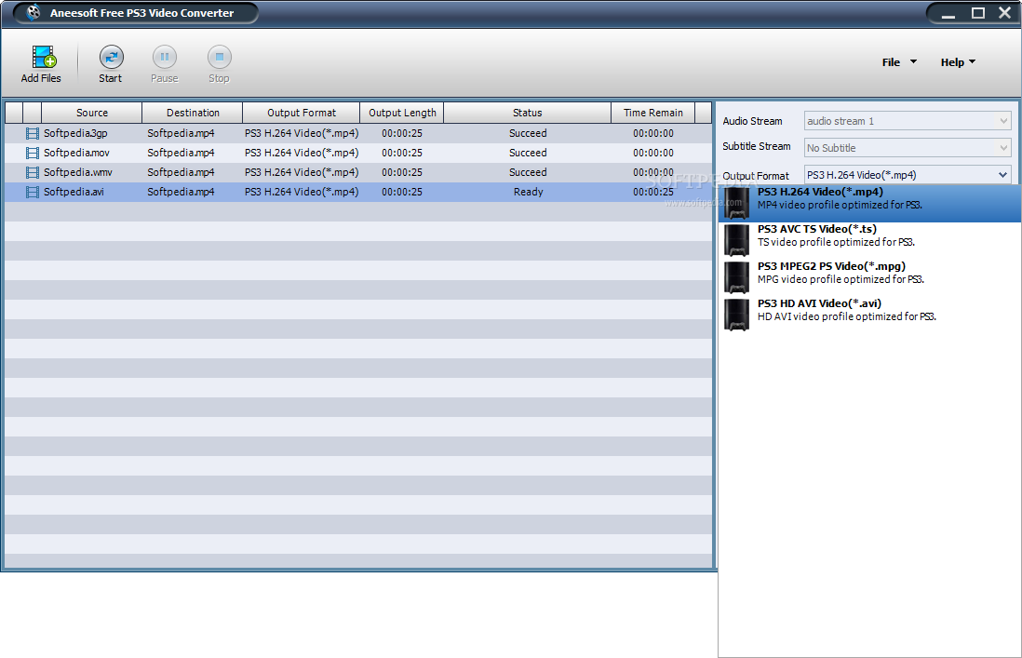This screenshot has height=658, width=1022.
Task: Click PS3 console icon for AVC TS profile
Action: point(736,240)
